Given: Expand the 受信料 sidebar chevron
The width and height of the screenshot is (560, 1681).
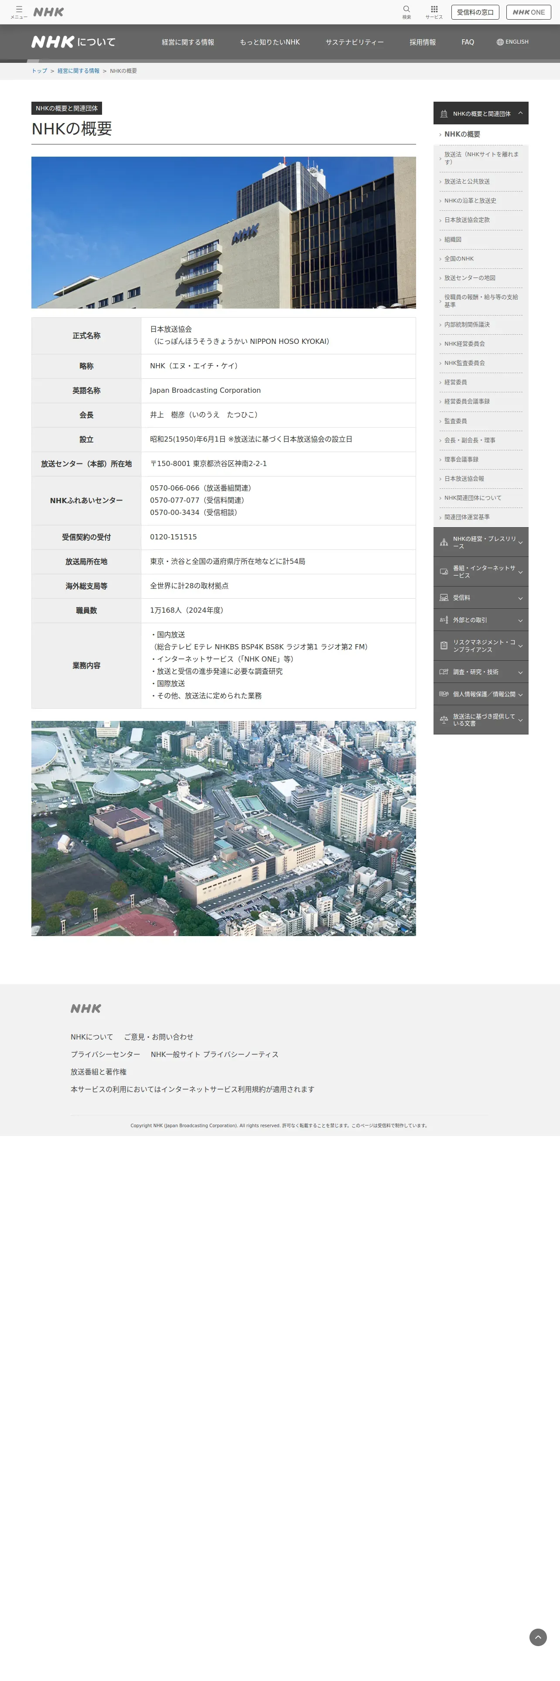Looking at the screenshot, I should click(x=520, y=598).
